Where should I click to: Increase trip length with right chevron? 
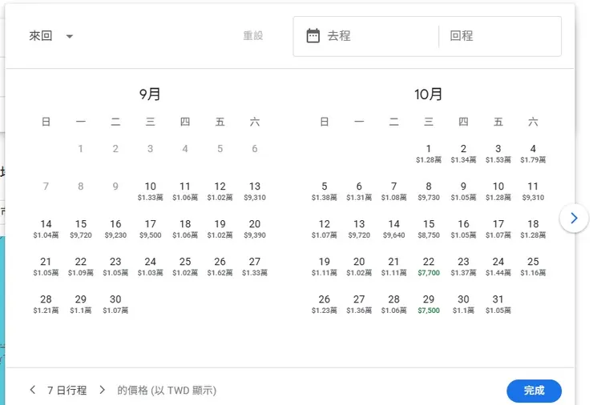pyautogui.click(x=102, y=391)
